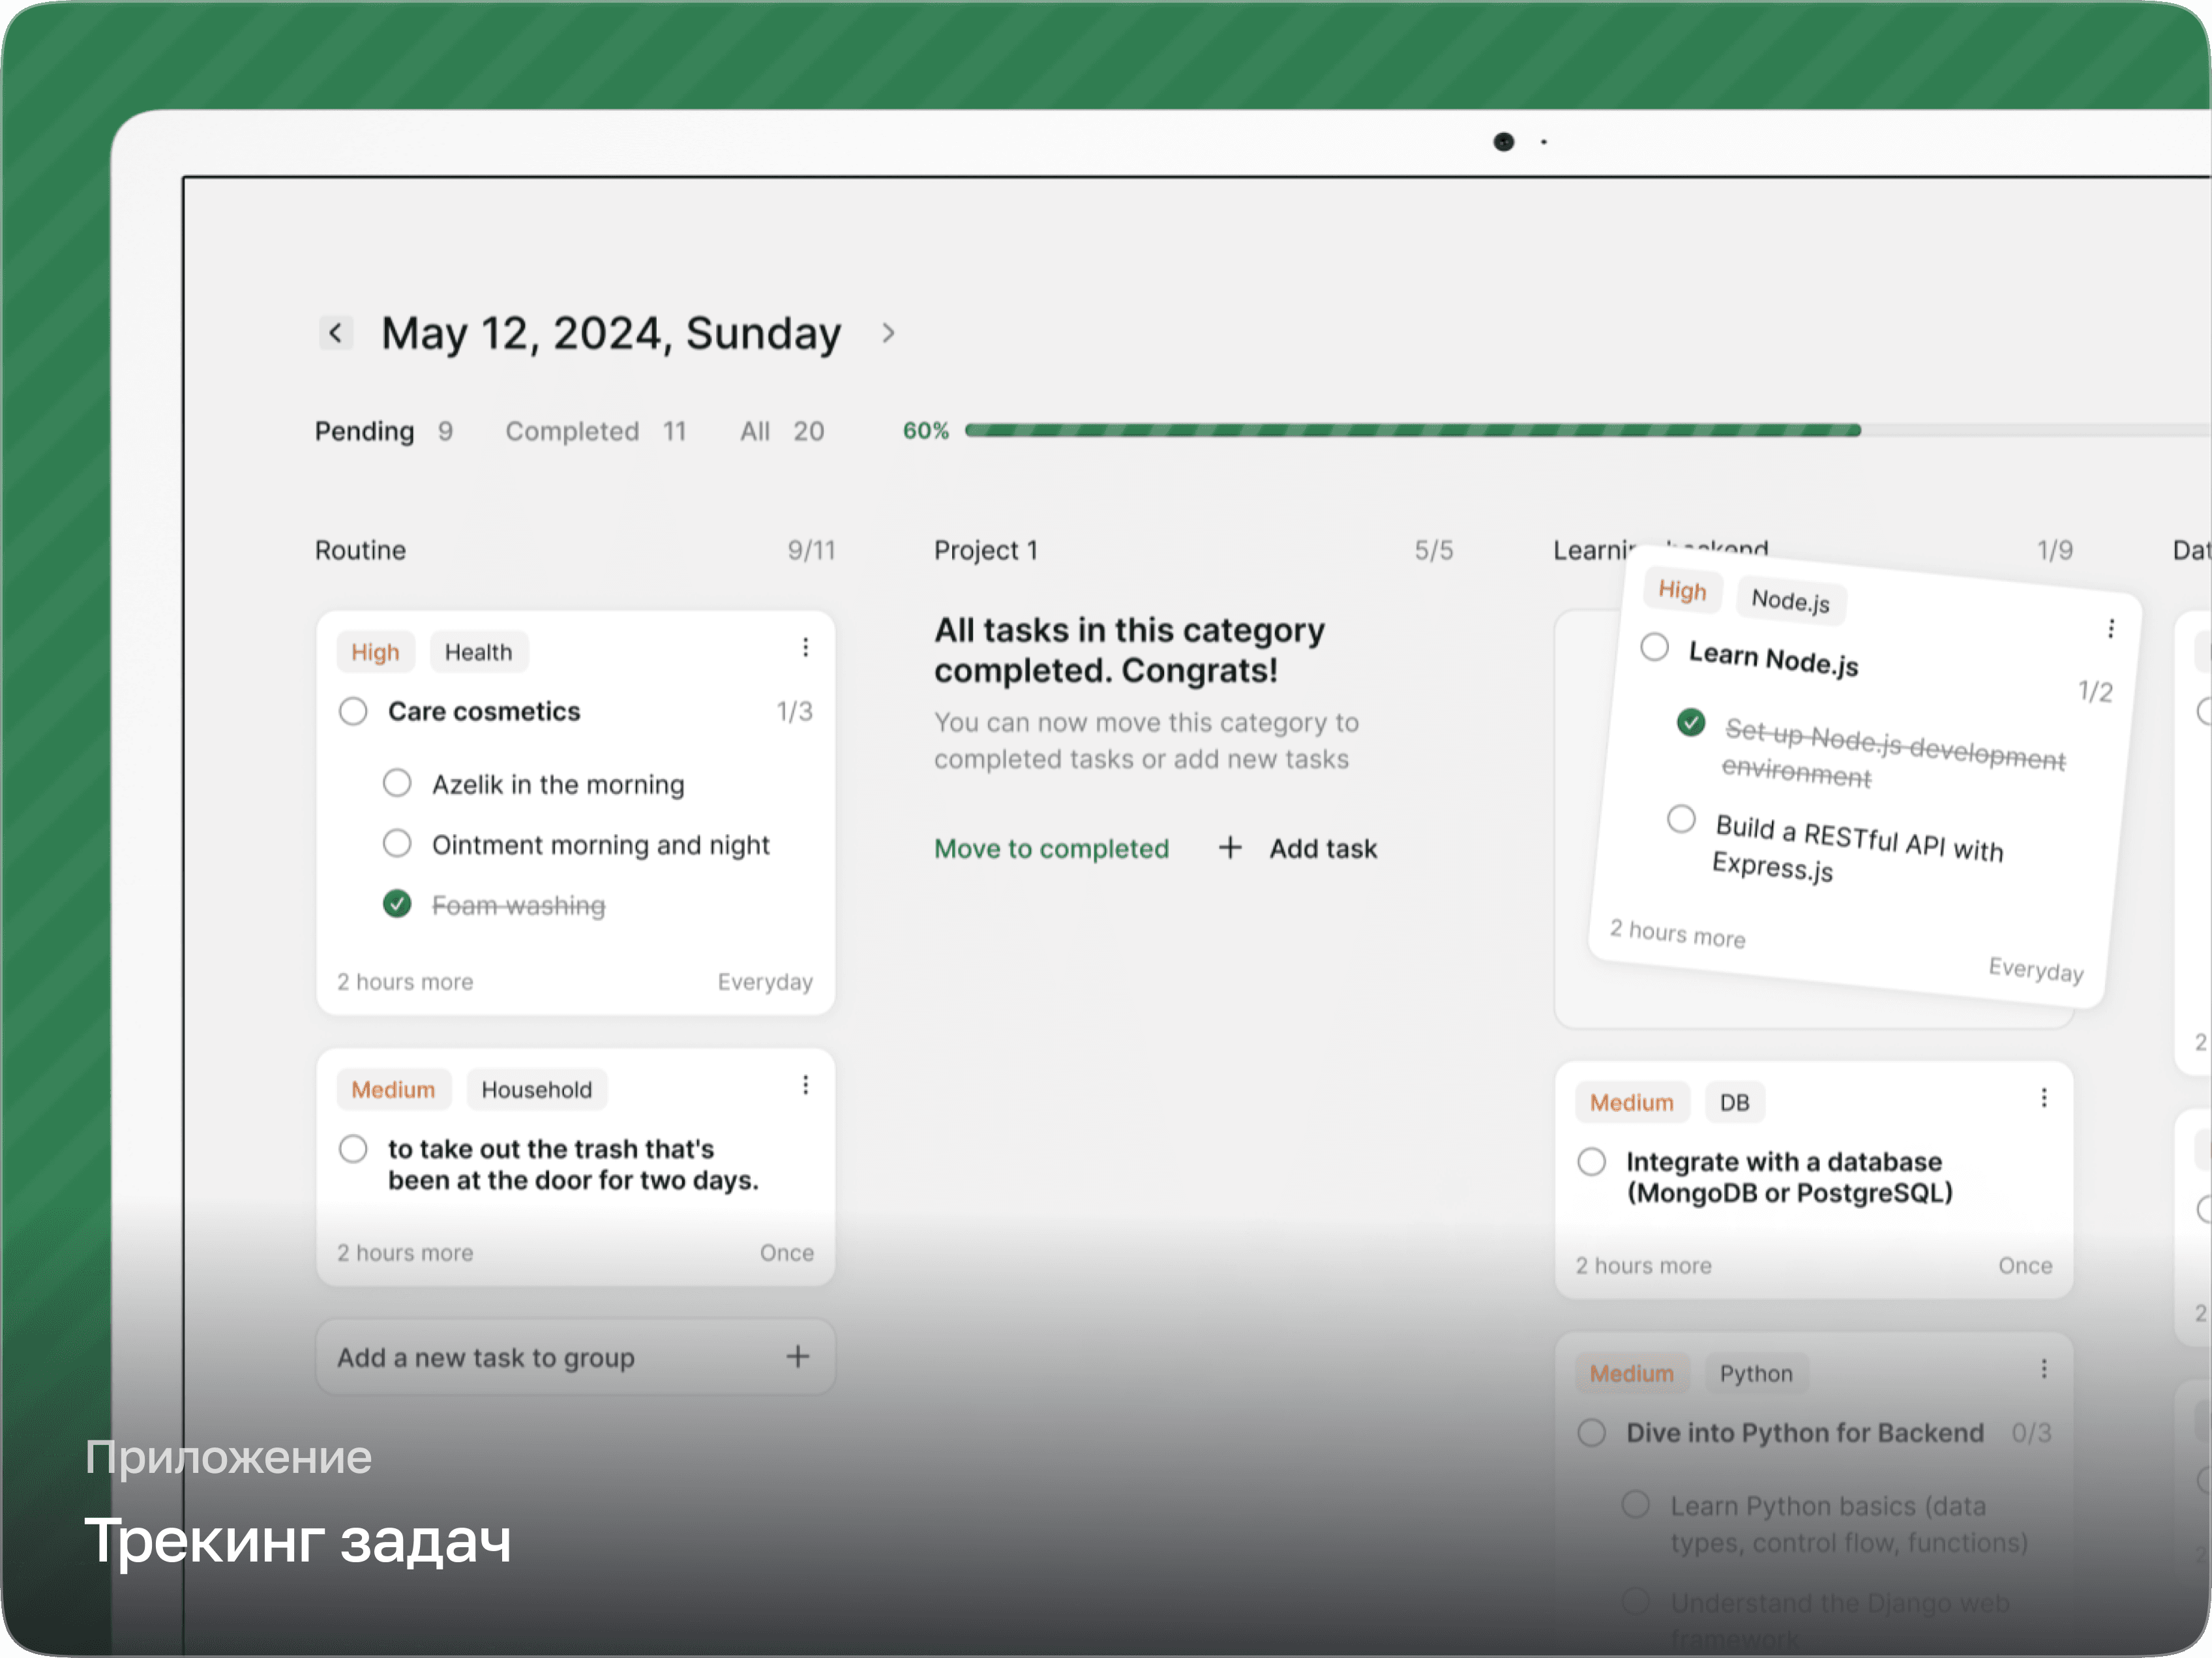
Task: Click the 1/2 count on Learn Node.js
Action: (x=2096, y=691)
